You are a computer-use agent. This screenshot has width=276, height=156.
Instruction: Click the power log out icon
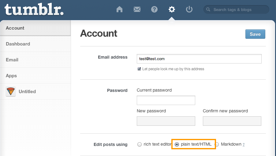tap(189, 9)
